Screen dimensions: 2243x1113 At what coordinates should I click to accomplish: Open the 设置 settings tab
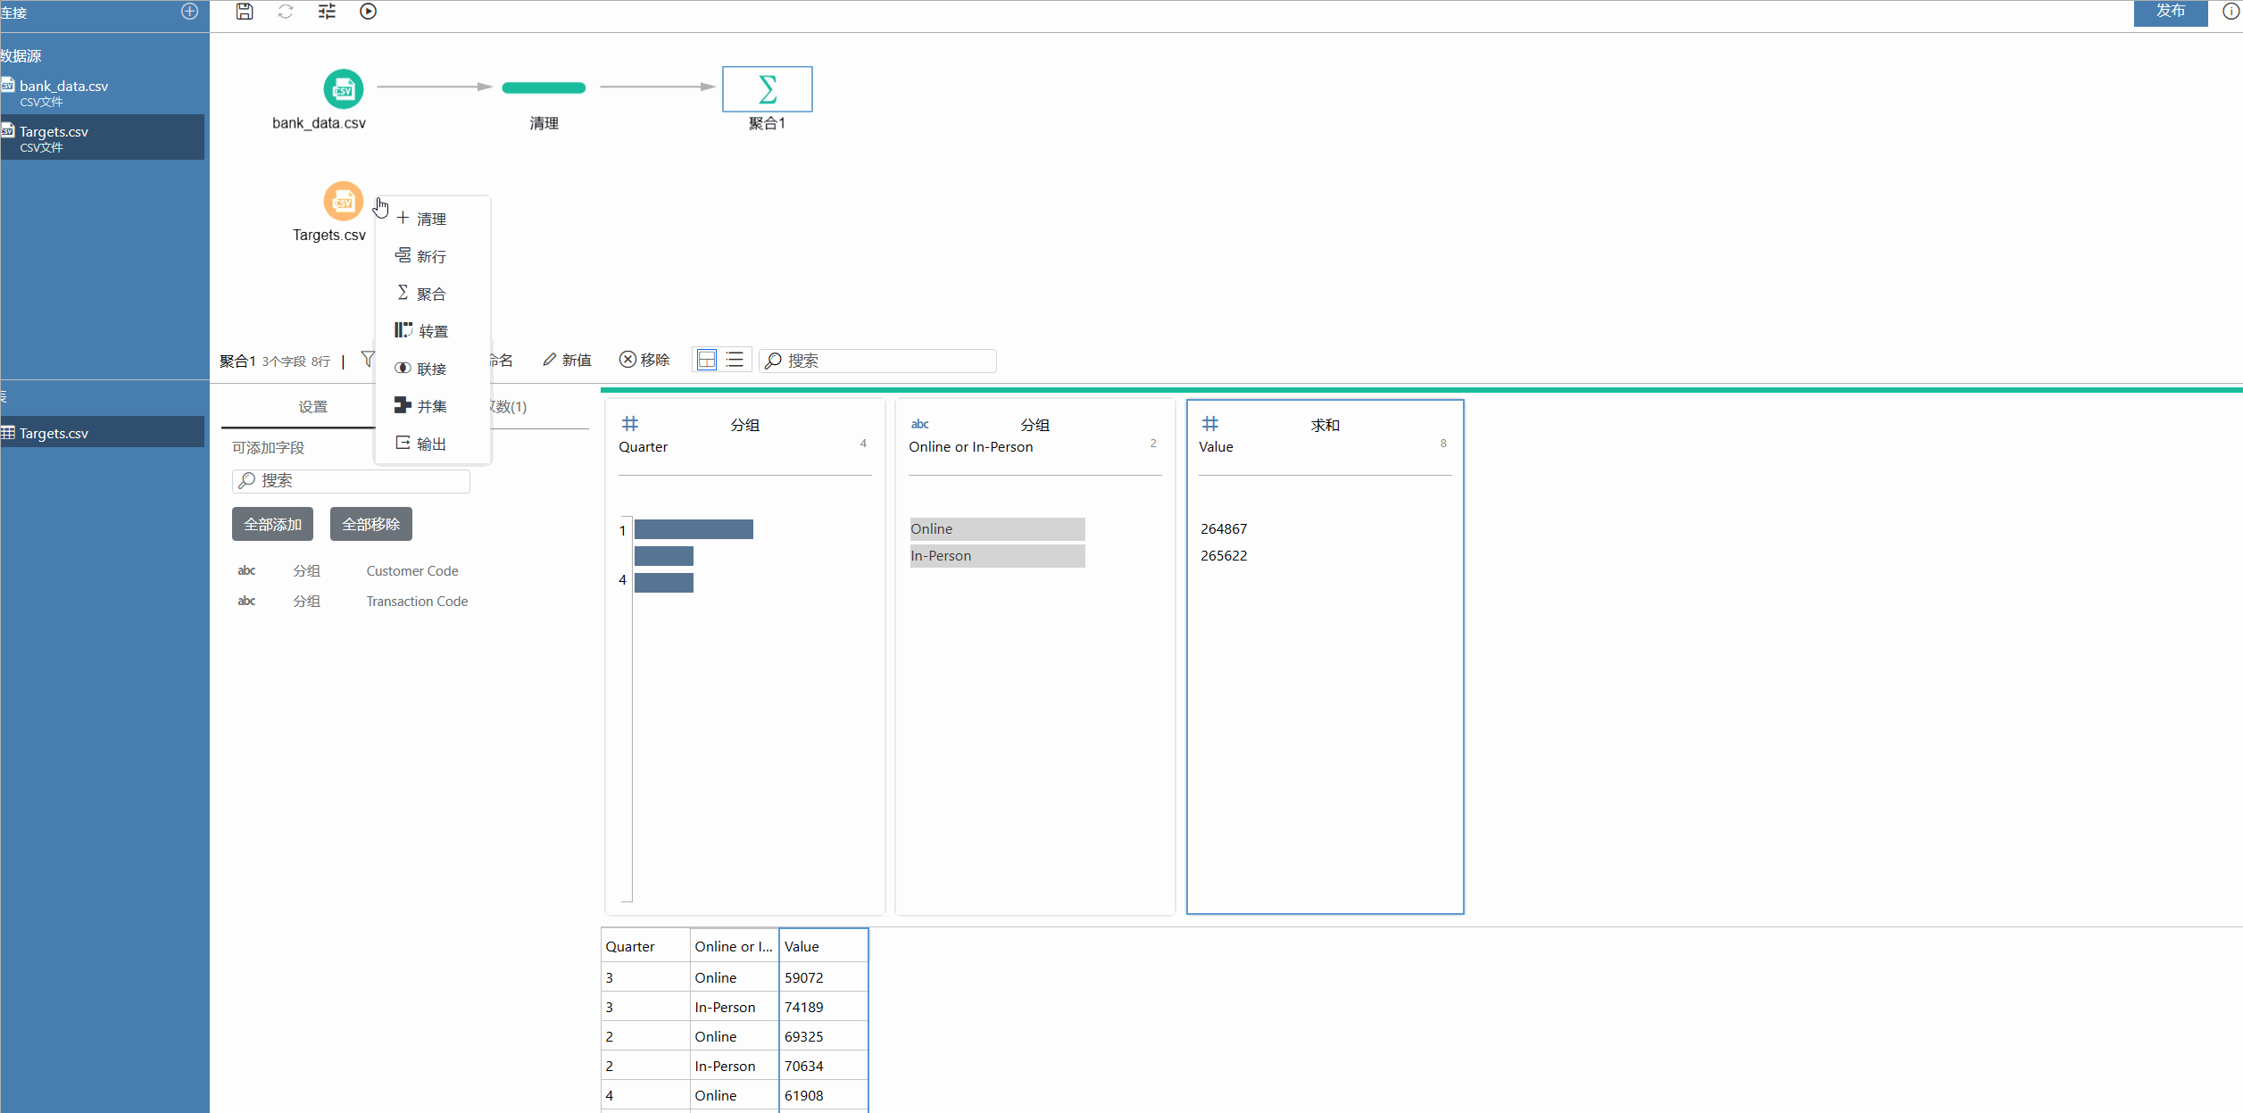click(312, 407)
